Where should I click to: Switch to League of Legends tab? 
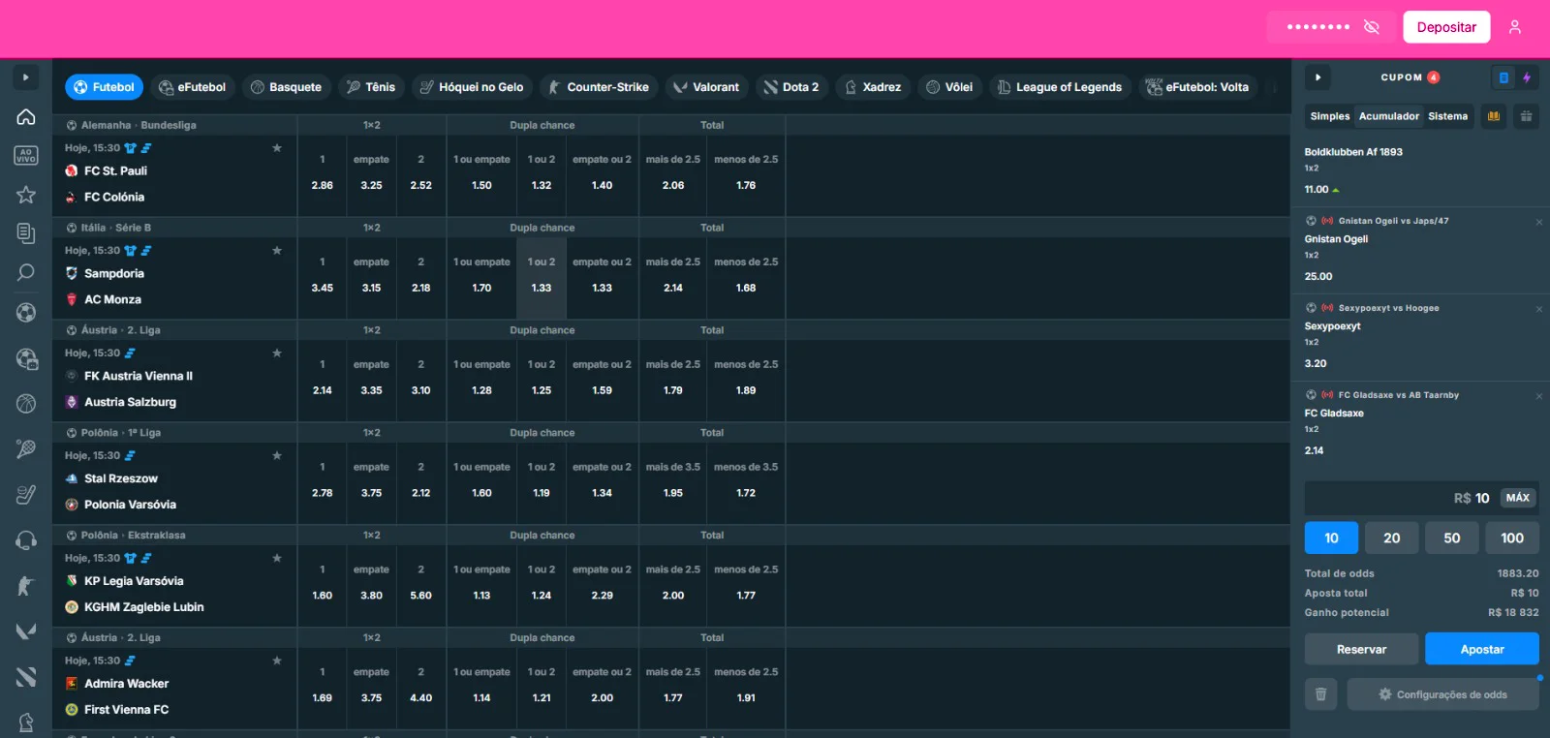(x=1060, y=87)
